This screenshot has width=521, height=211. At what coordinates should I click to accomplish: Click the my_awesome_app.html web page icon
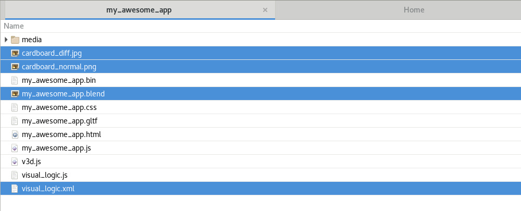15,134
